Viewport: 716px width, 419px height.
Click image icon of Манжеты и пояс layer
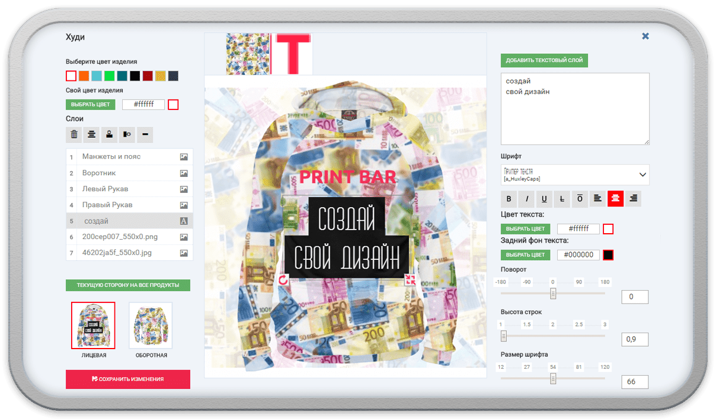(x=184, y=157)
